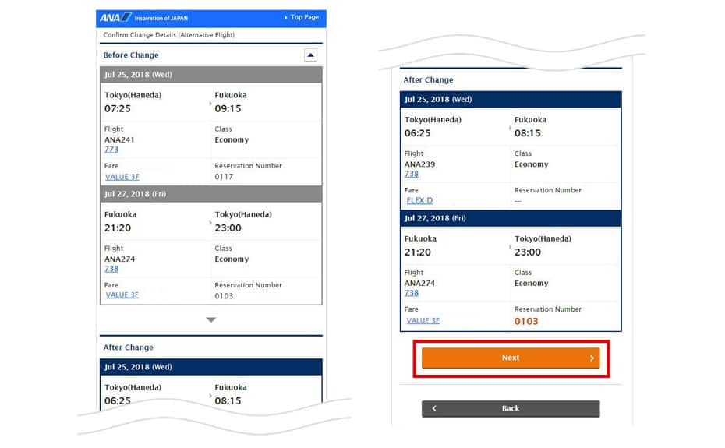Open the Top Page link
This screenshot has width=725, height=448.
coord(304,17)
